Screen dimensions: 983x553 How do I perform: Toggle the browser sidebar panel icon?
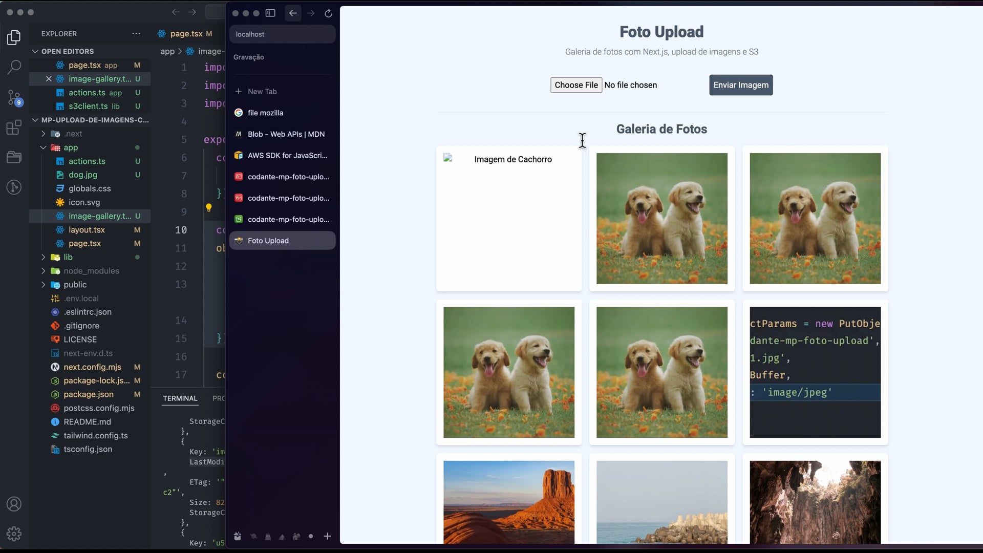pos(270,13)
